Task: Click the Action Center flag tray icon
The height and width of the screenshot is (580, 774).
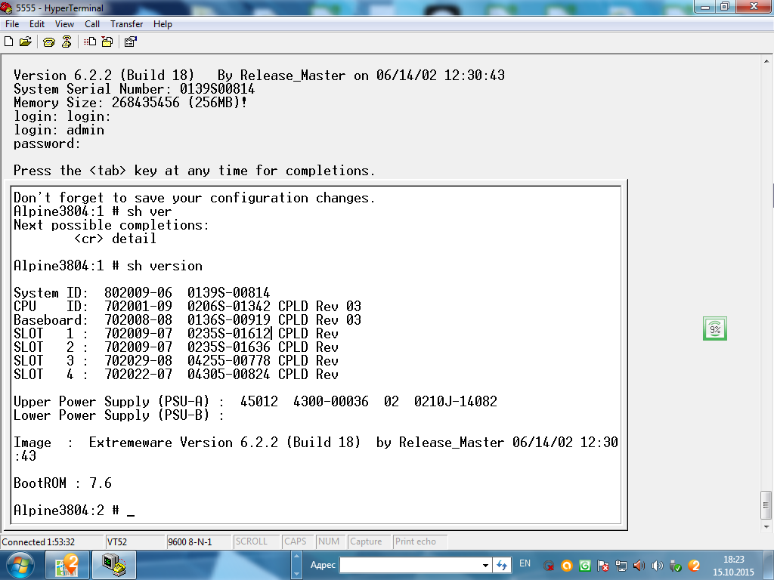Action: [x=602, y=566]
